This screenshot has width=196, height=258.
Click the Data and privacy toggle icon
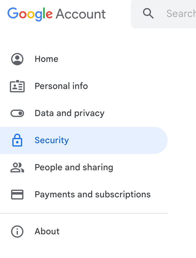(x=17, y=113)
